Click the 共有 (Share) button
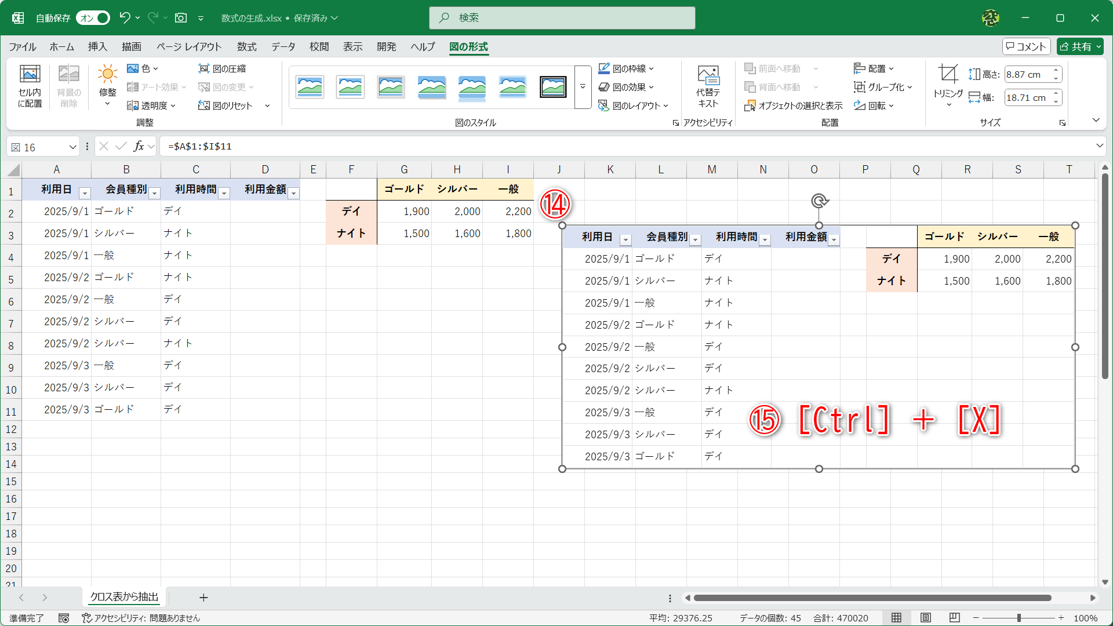This screenshot has height=626, width=1113. 1079,46
